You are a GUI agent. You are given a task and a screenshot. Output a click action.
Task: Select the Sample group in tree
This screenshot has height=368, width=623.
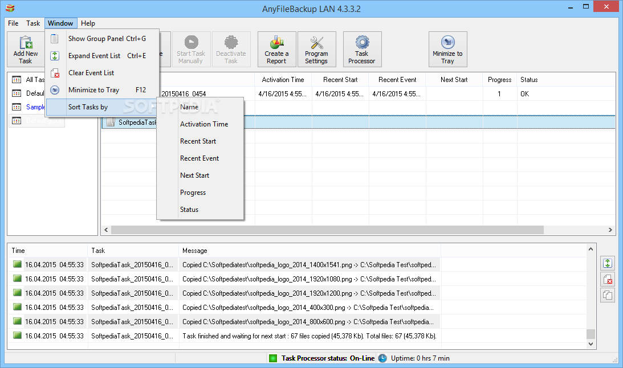click(x=35, y=107)
